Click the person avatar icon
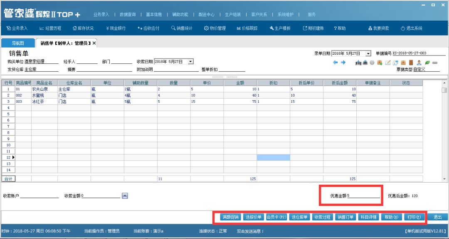This screenshot has height=239, width=449. coord(419,63)
